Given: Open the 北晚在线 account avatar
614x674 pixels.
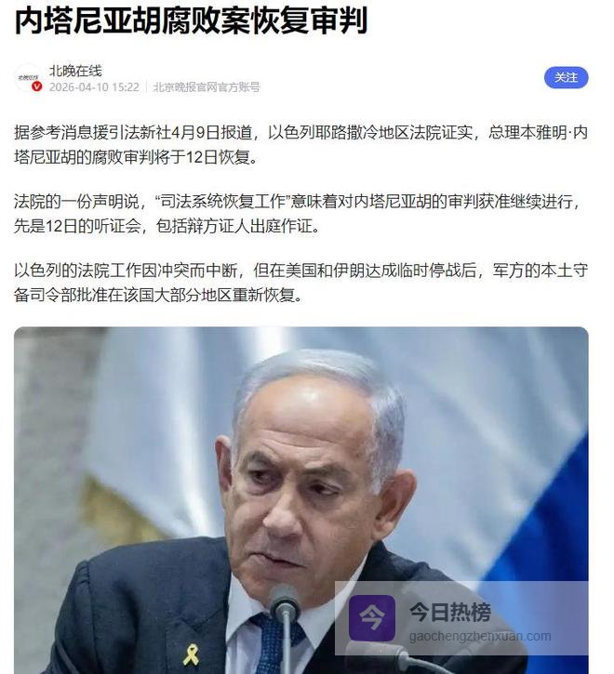Looking at the screenshot, I should (x=29, y=78).
